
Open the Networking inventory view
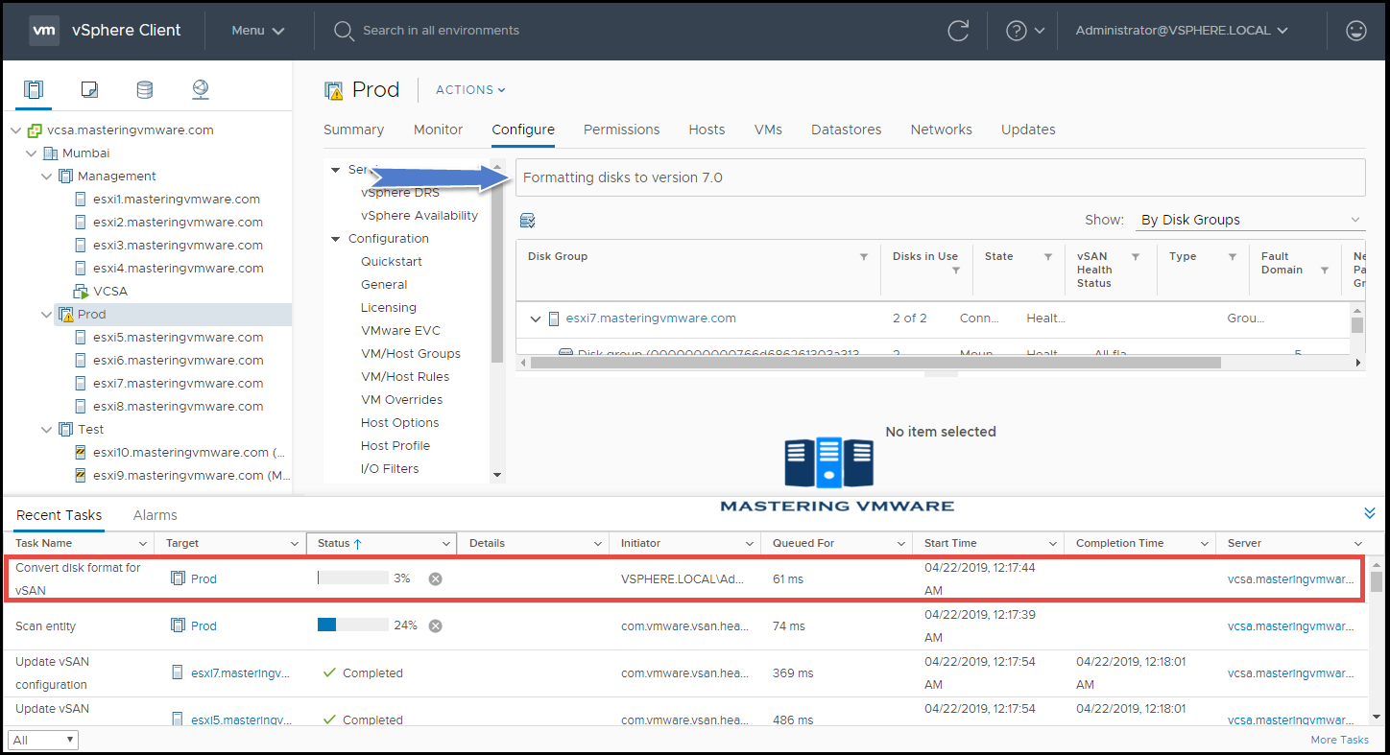(200, 89)
